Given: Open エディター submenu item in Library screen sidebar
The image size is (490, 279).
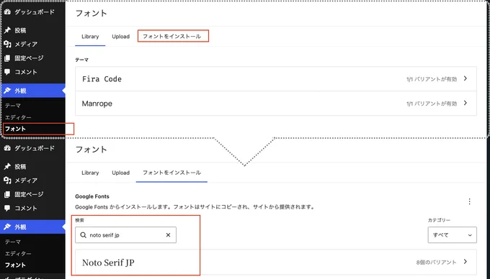Looking at the screenshot, I should click(x=18, y=117).
